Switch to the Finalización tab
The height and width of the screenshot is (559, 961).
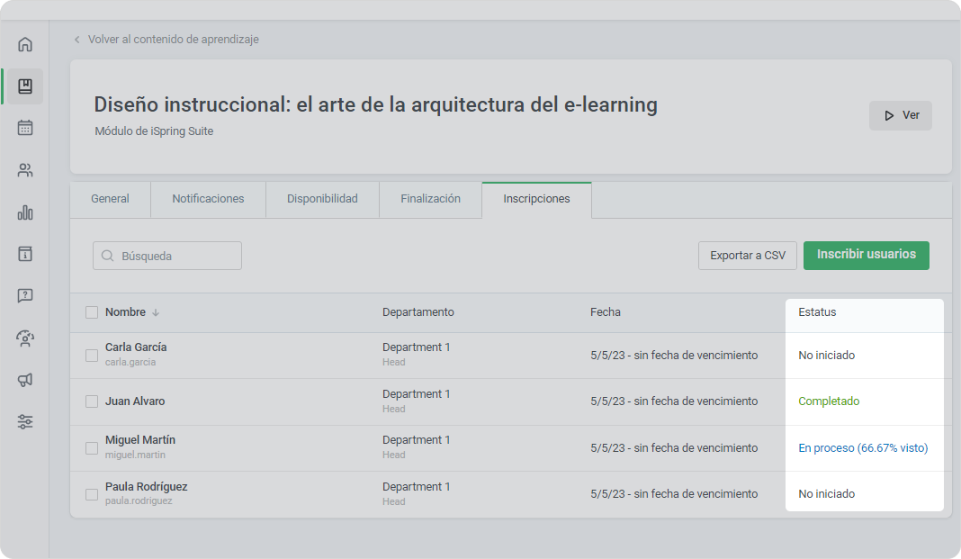coord(431,199)
